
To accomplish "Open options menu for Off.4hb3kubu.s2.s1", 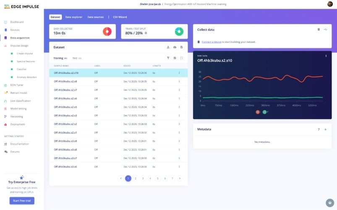I will click(179, 133).
